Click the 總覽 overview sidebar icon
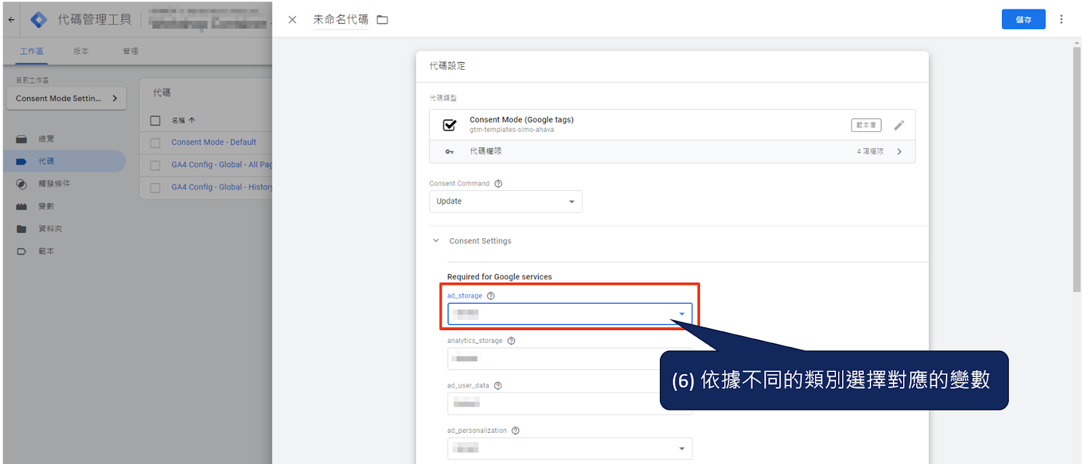 tap(22, 139)
